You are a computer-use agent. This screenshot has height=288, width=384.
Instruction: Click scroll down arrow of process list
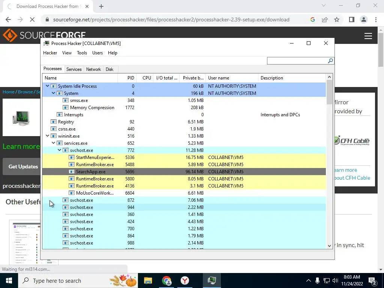329,246
